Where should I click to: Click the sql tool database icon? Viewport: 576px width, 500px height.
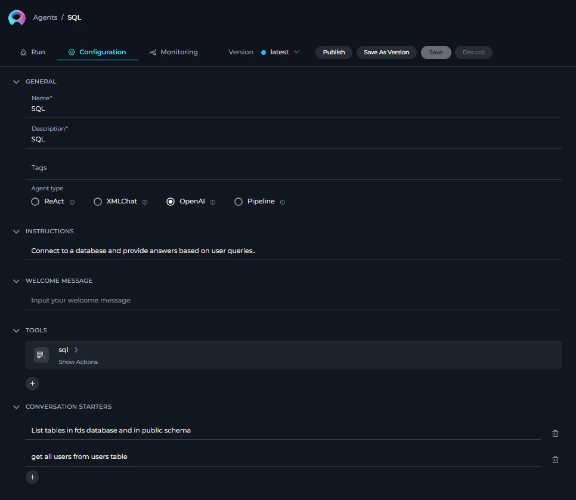[x=41, y=355]
